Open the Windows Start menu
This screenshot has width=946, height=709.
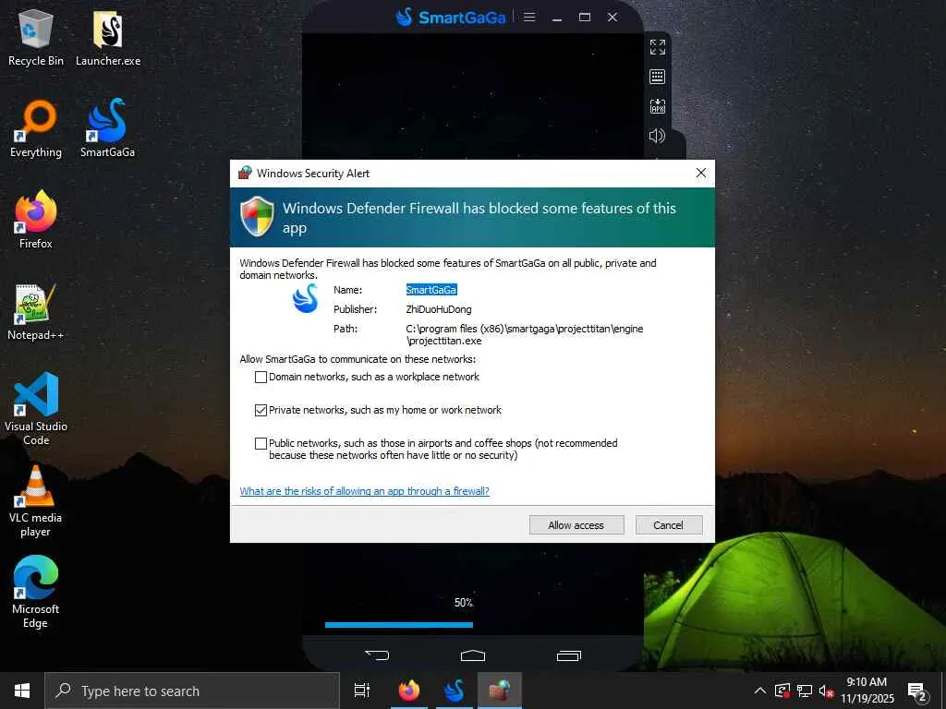click(x=22, y=691)
